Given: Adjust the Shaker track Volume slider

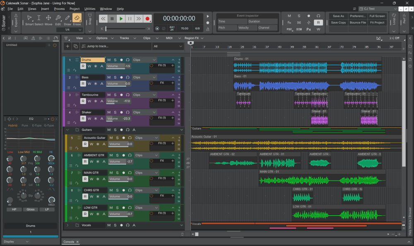Looking at the screenshot, I should coord(118,118).
